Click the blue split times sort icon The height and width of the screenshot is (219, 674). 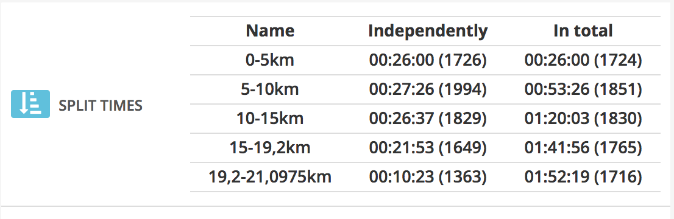30,105
